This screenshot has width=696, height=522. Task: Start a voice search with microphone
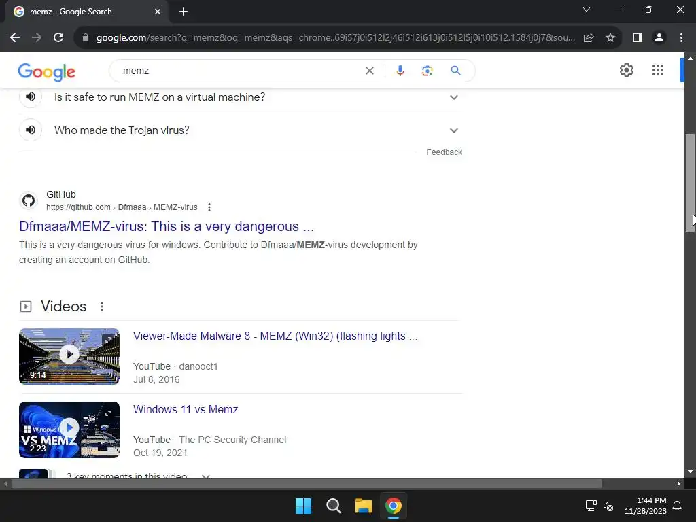(x=400, y=71)
